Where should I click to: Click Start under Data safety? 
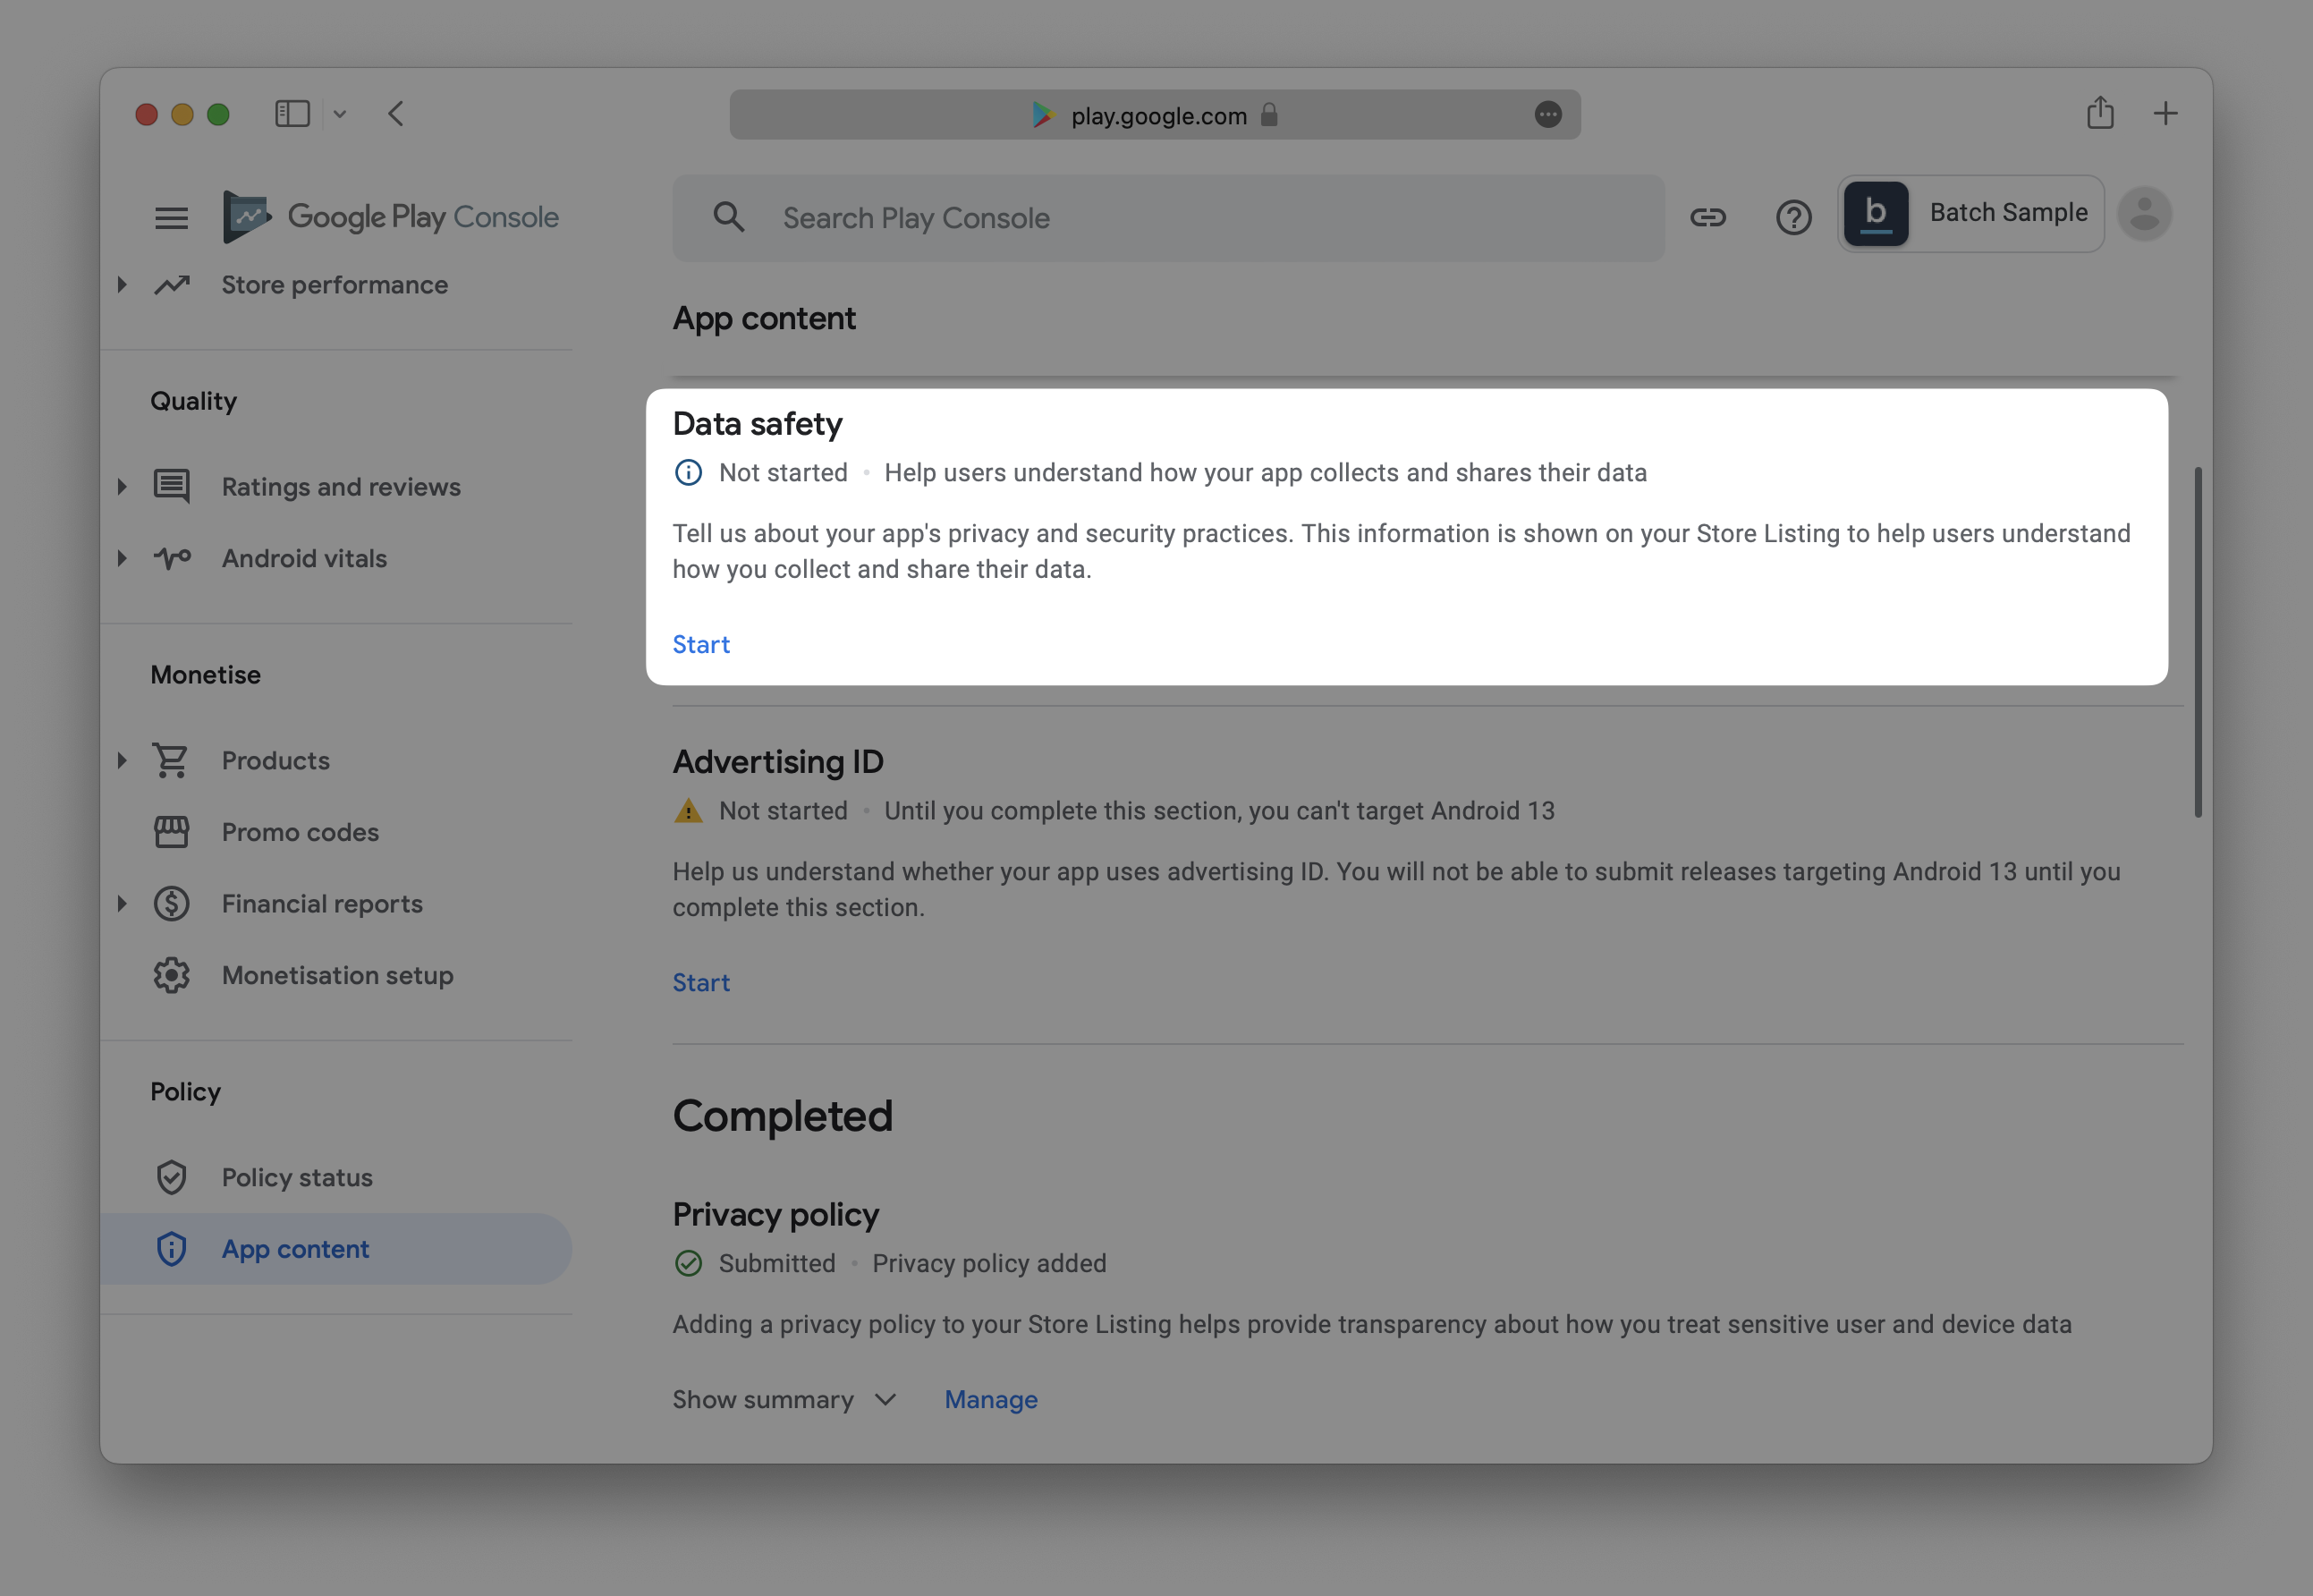click(x=700, y=644)
